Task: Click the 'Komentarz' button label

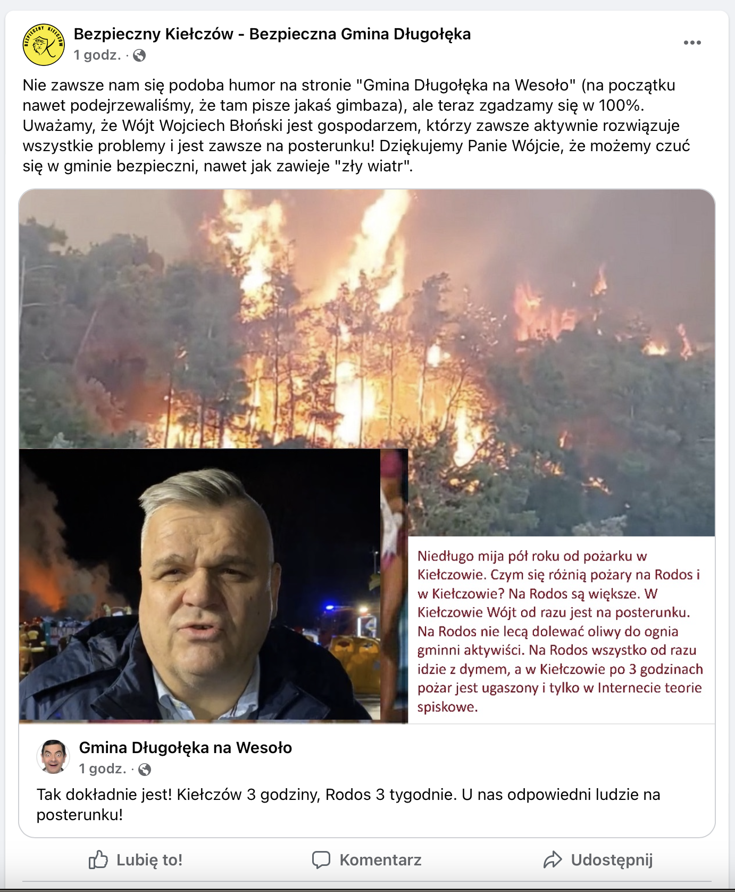Action: coord(381,860)
